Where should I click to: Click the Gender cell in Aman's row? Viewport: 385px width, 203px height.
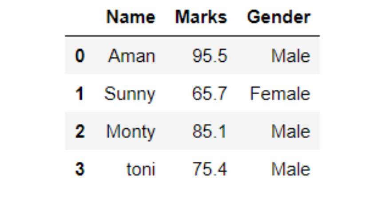point(290,56)
